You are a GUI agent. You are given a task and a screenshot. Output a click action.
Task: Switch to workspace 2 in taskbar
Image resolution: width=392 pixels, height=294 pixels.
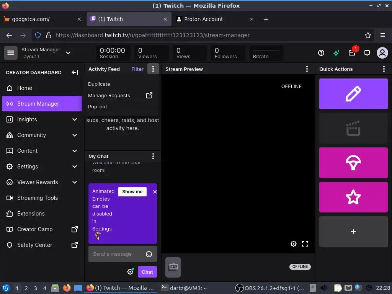(x=26, y=288)
